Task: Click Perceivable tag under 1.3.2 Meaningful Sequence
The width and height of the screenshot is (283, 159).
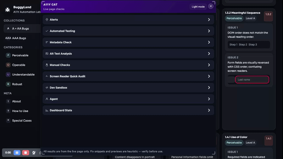Action: click(234, 18)
